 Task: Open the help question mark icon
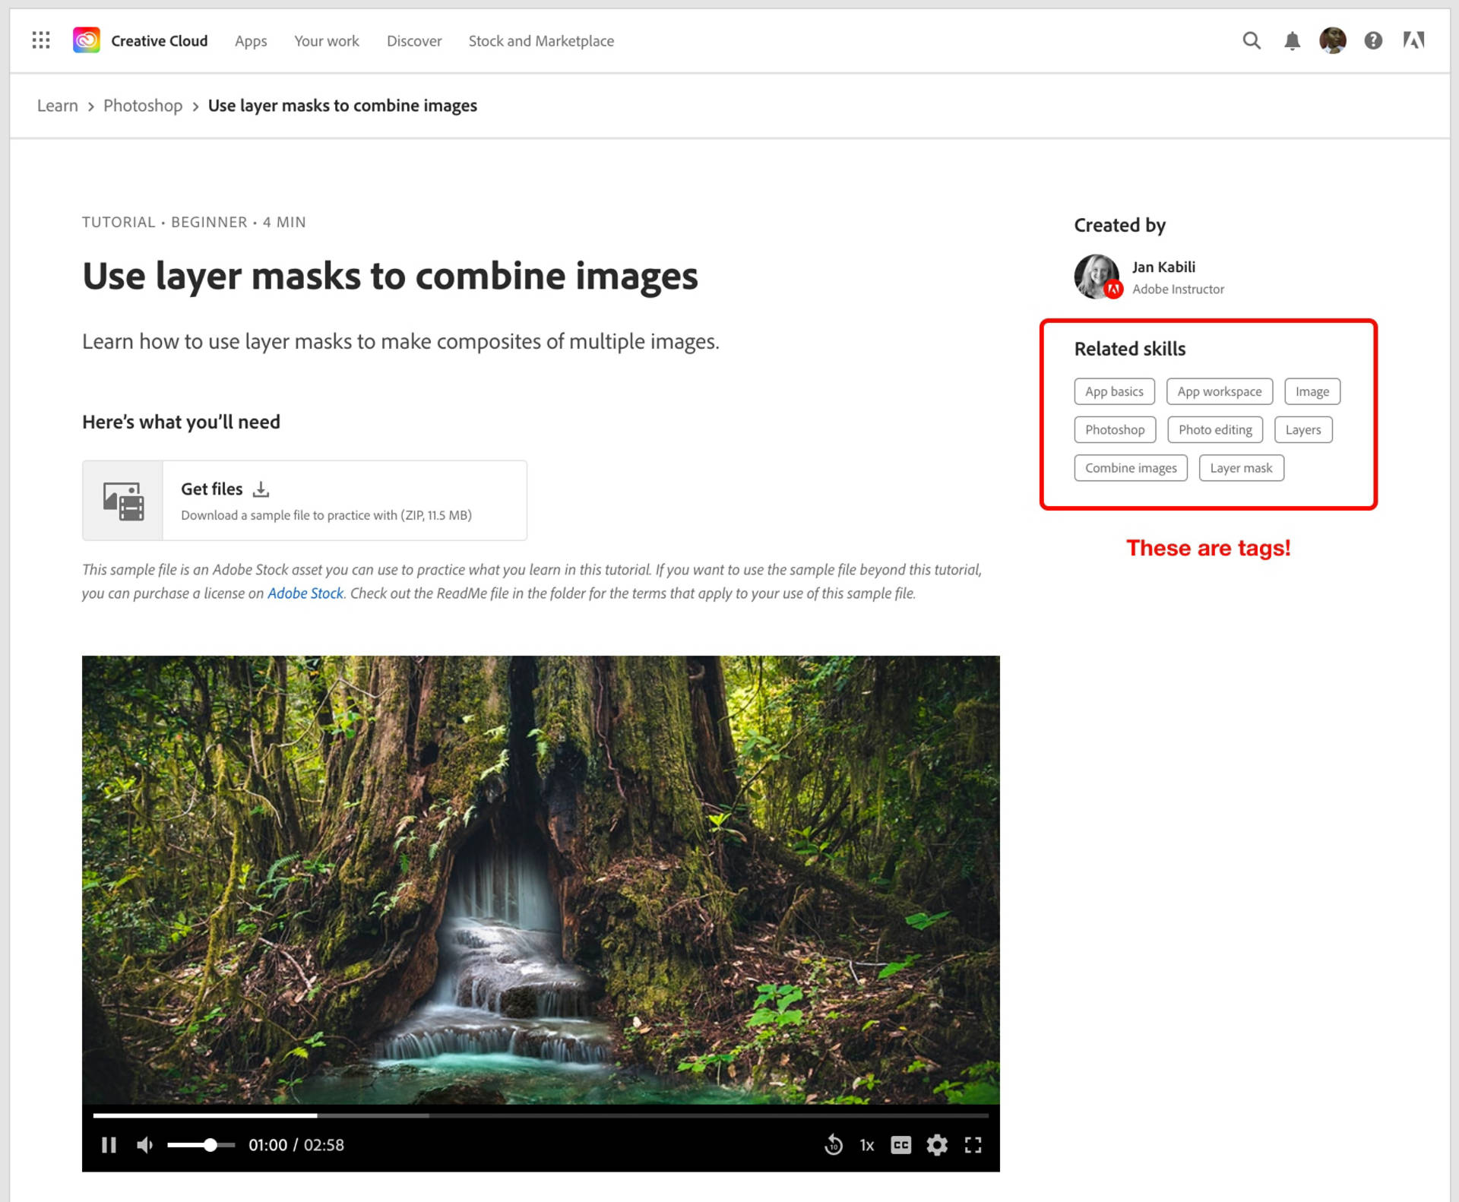(1373, 40)
